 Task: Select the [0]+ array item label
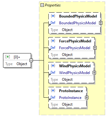[17, 57]
